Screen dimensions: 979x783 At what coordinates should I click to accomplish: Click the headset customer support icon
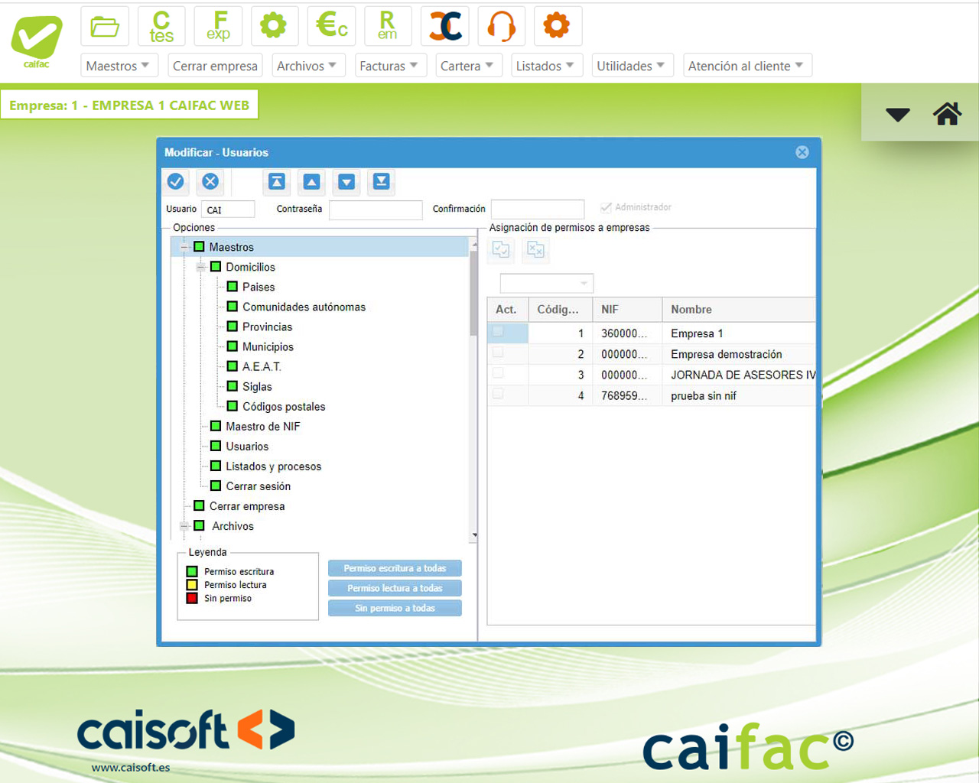click(x=501, y=26)
